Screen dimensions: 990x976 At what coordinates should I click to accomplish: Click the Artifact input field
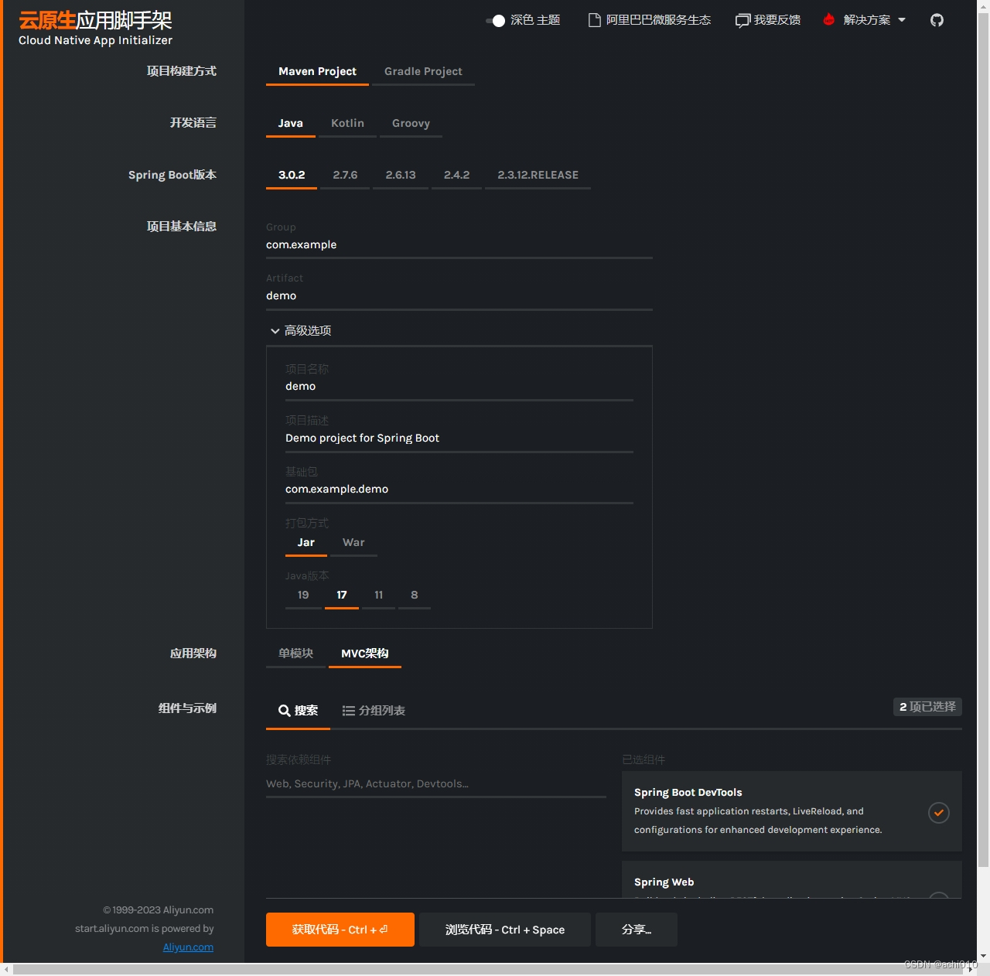coord(459,295)
